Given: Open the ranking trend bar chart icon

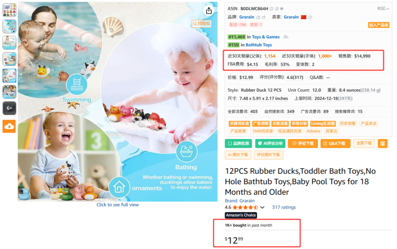Looking at the screenshot, I should pyautogui.click(x=286, y=37).
